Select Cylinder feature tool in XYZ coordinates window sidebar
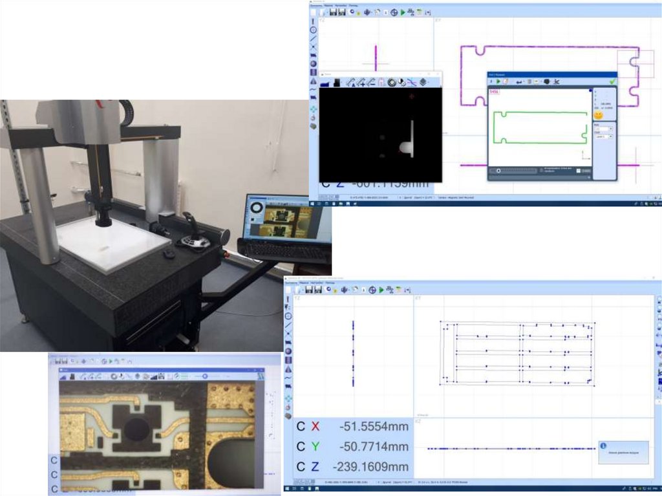Screen dimensions: 662x496 (x=288, y=360)
